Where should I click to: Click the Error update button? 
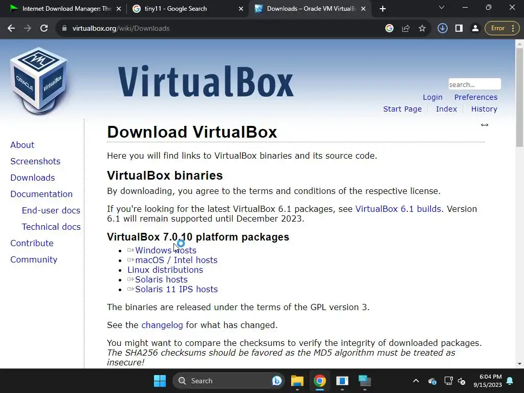[x=497, y=29]
